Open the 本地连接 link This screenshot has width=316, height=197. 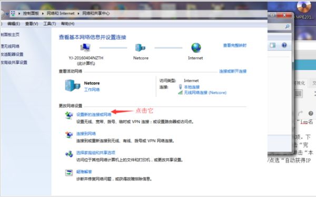coord(192,87)
